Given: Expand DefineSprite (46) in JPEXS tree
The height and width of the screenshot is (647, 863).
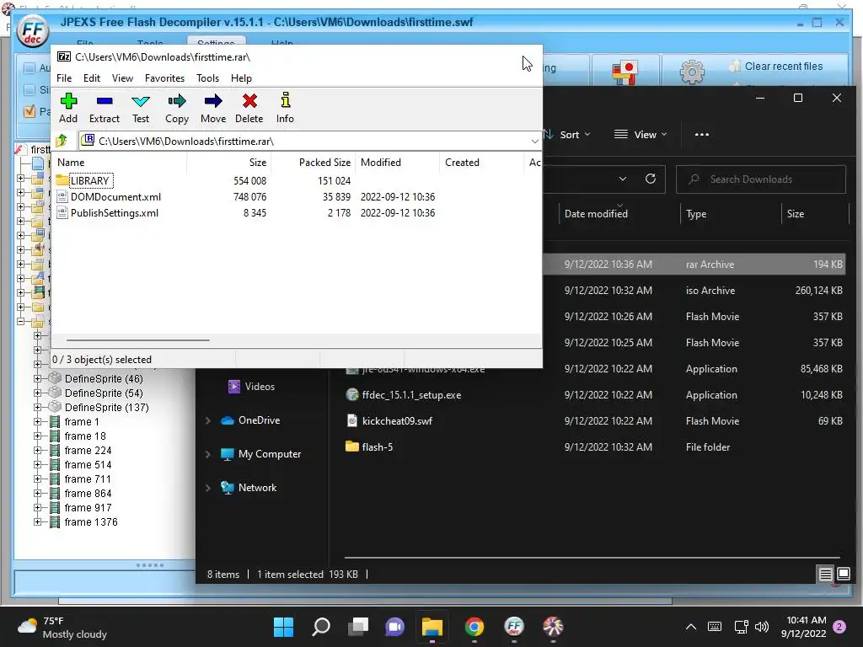Looking at the screenshot, I should [x=37, y=378].
